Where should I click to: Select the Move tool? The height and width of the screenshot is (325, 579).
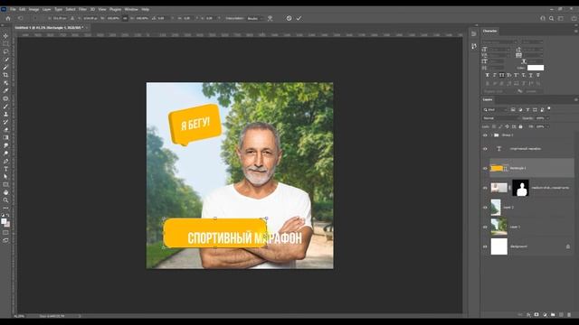click(5, 36)
